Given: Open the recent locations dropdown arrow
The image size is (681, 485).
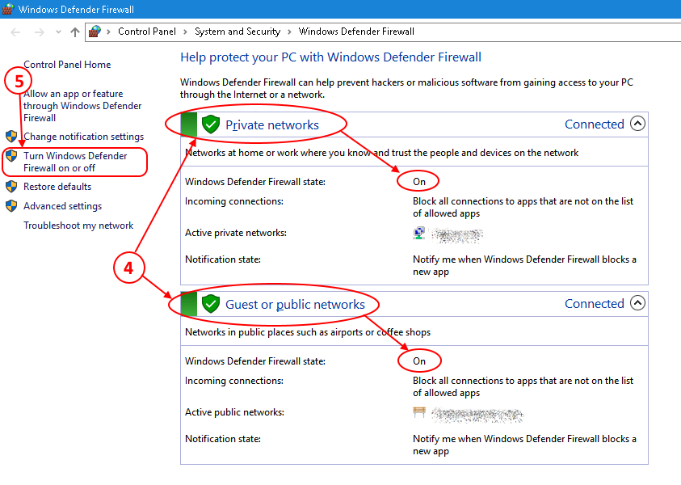Looking at the screenshot, I should pyautogui.click(x=58, y=32).
